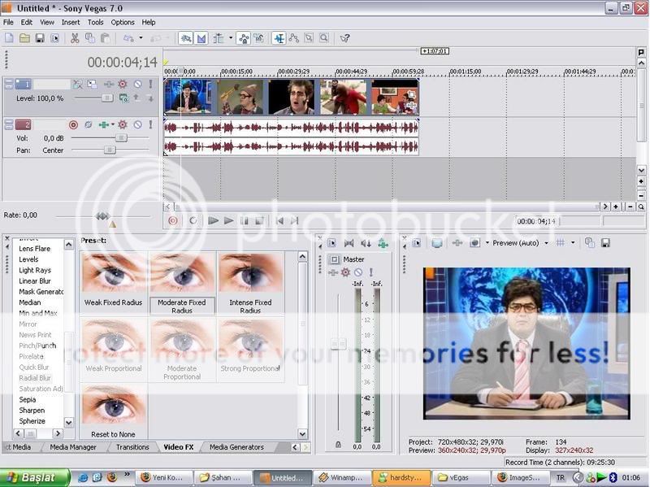Screen dimensions: 650x487
Task: Open the File menu
Action: click(x=8, y=23)
